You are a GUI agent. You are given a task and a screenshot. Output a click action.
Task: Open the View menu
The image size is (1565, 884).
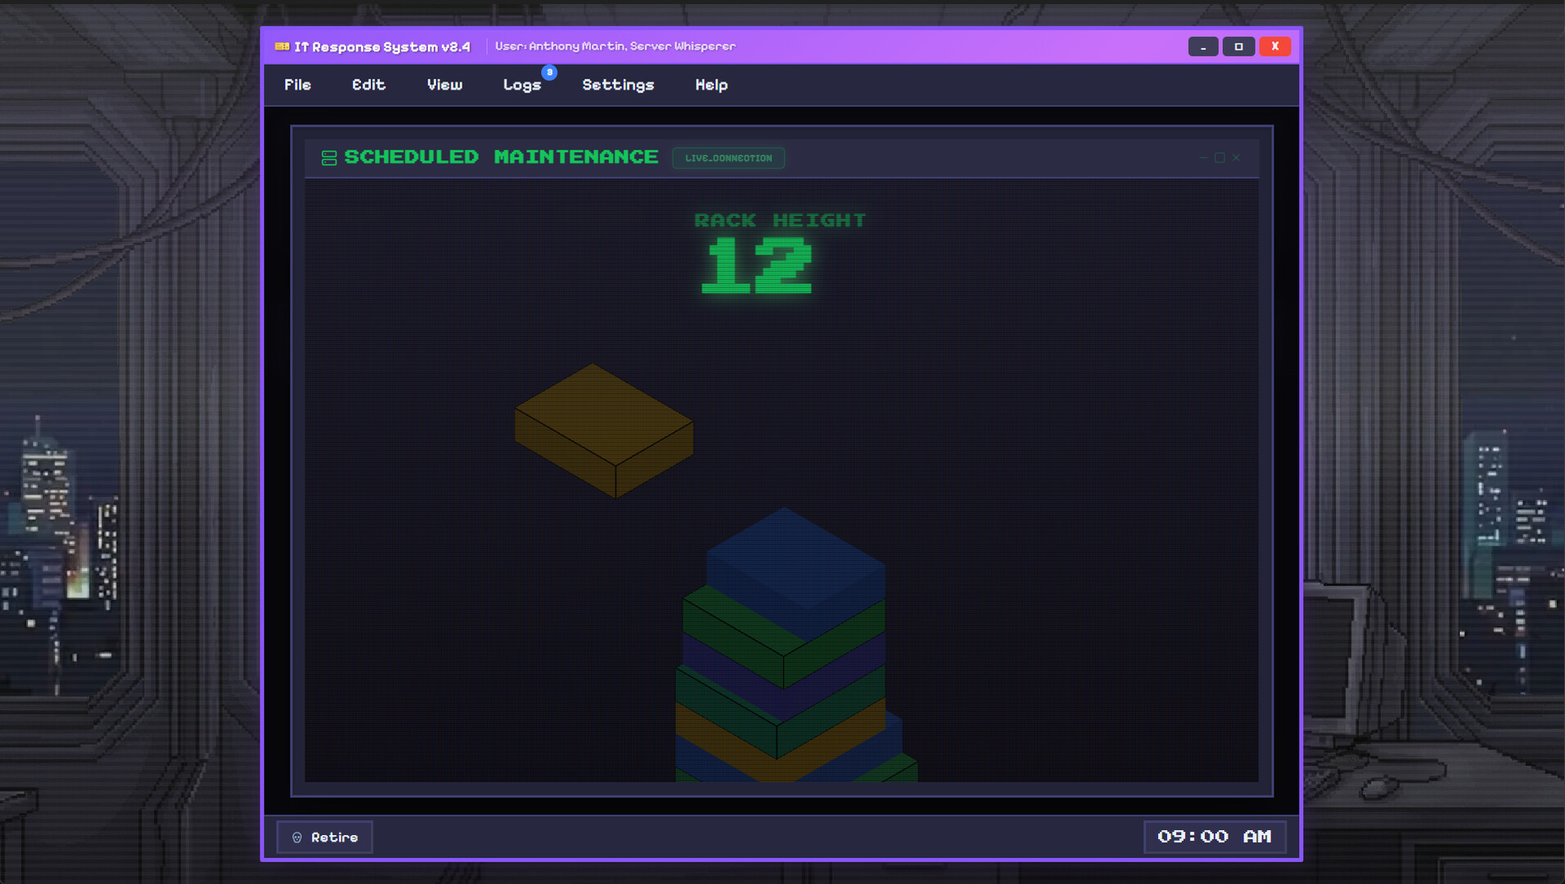coord(444,85)
